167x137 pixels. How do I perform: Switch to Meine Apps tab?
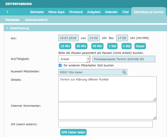click(56, 12)
